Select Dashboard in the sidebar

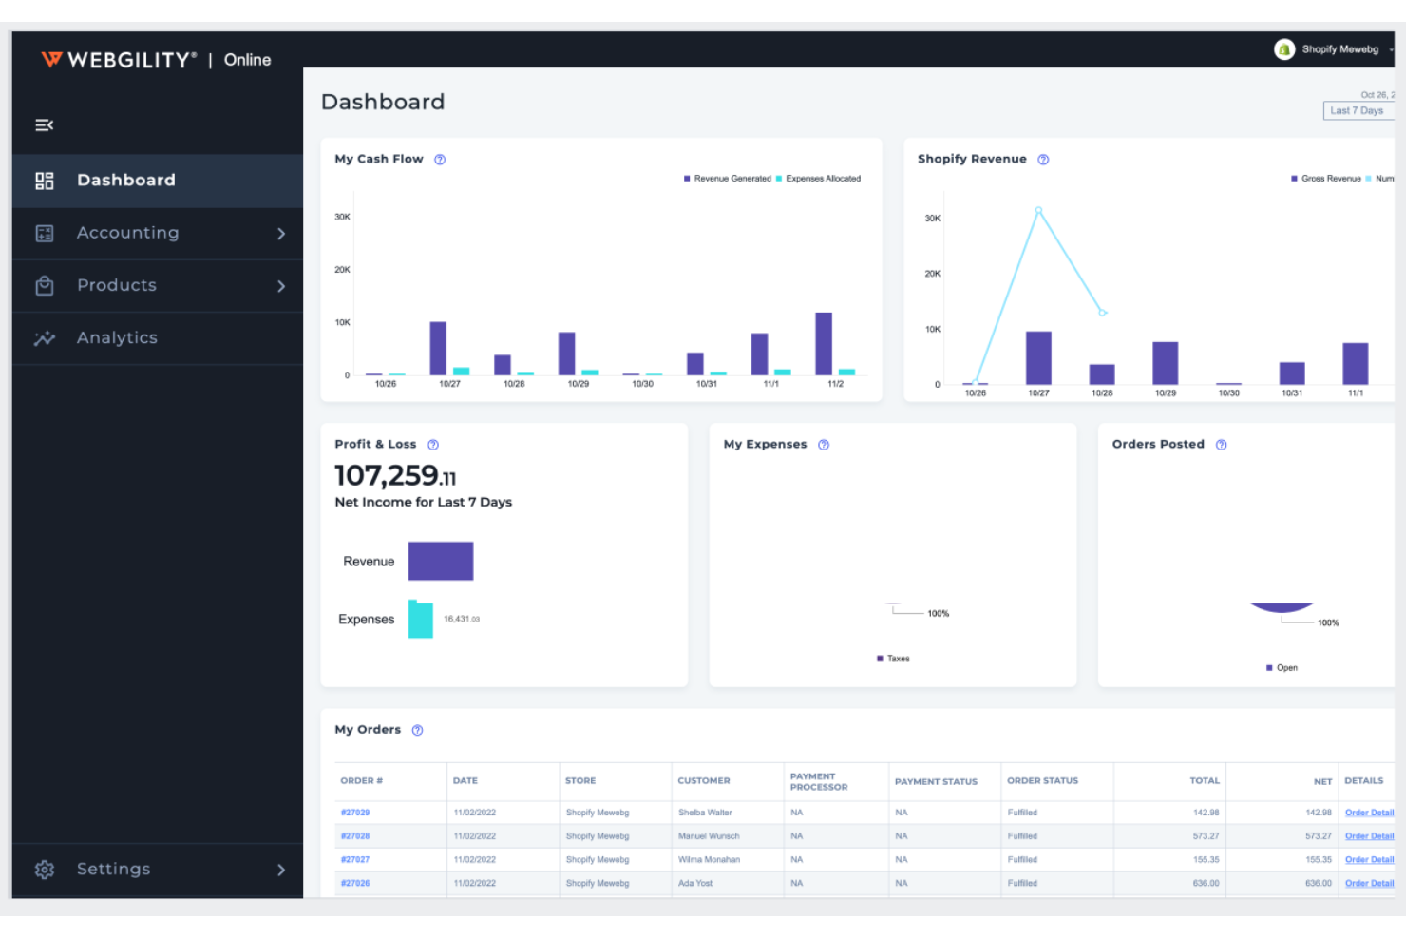tap(125, 181)
